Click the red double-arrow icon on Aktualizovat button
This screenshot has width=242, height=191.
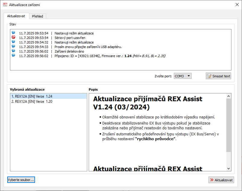[x=212, y=180]
